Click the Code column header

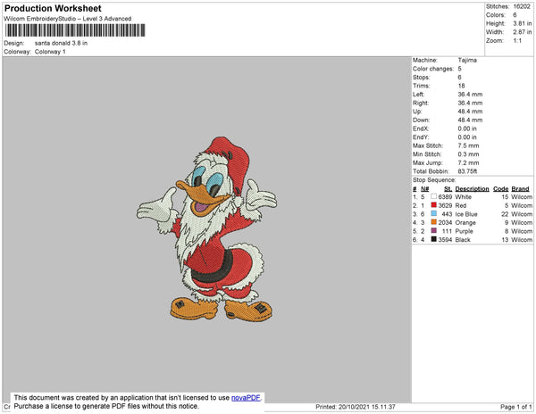pos(500,188)
